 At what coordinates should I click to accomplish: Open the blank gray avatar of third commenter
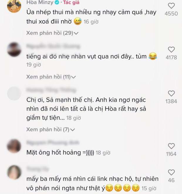[14, 93]
